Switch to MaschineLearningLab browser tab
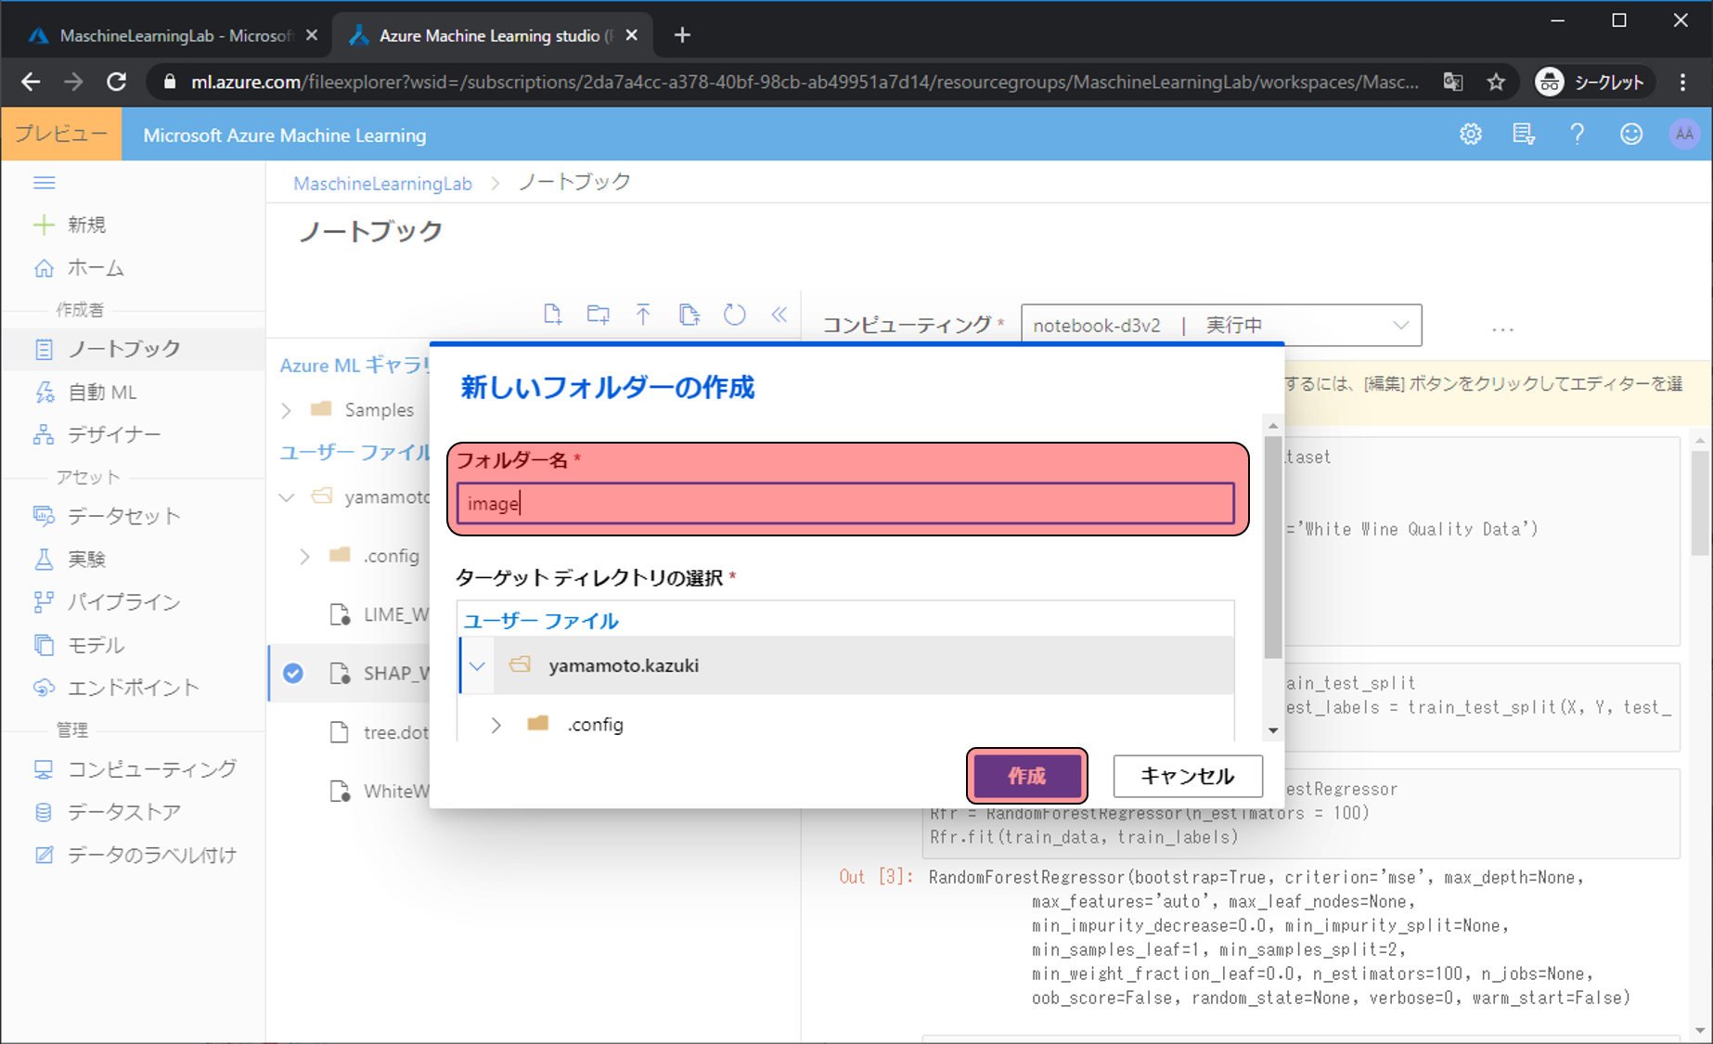The height and width of the screenshot is (1044, 1713). pyautogui.click(x=174, y=35)
